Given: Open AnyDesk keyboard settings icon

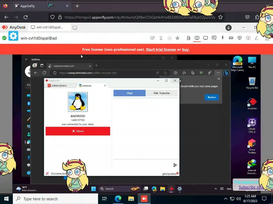Looking at the screenshot, I should [x=231, y=38].
